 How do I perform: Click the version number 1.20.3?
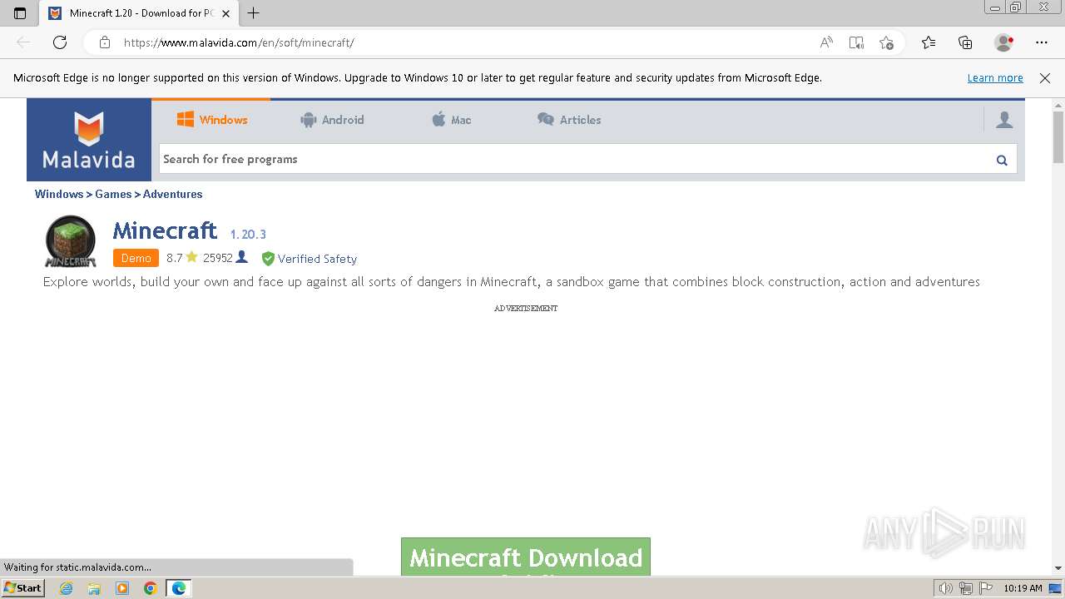[248, 235]
